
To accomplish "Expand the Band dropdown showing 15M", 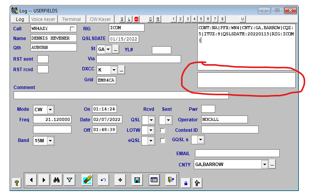I will 50,140.
